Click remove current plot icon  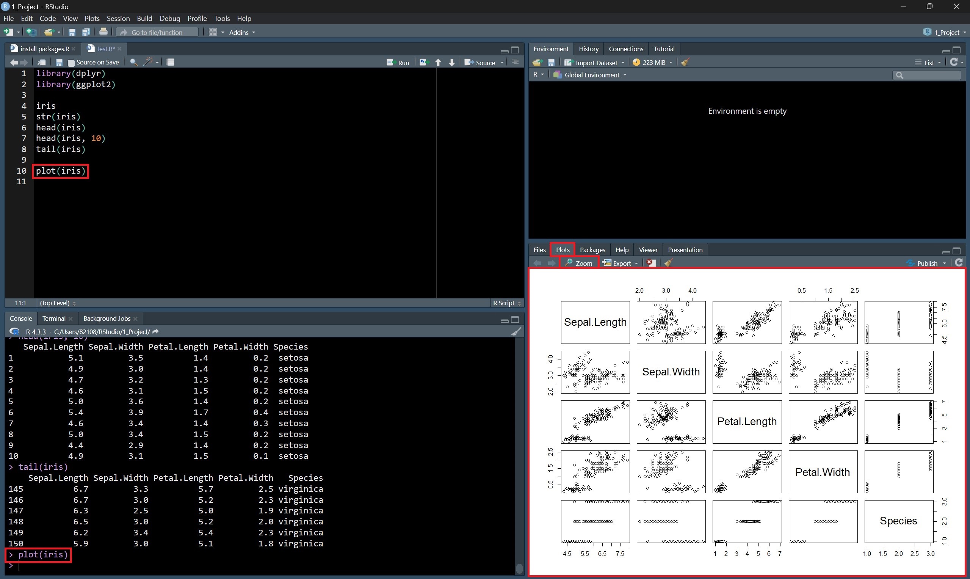tap(650, 263)
